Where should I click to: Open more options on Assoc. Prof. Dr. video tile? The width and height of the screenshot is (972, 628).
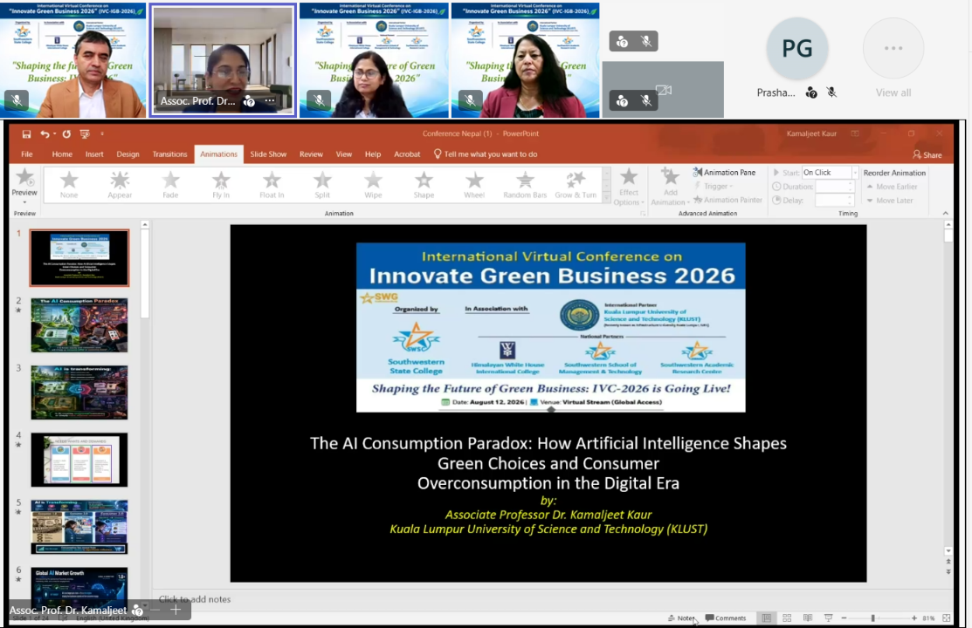[270, 100]
